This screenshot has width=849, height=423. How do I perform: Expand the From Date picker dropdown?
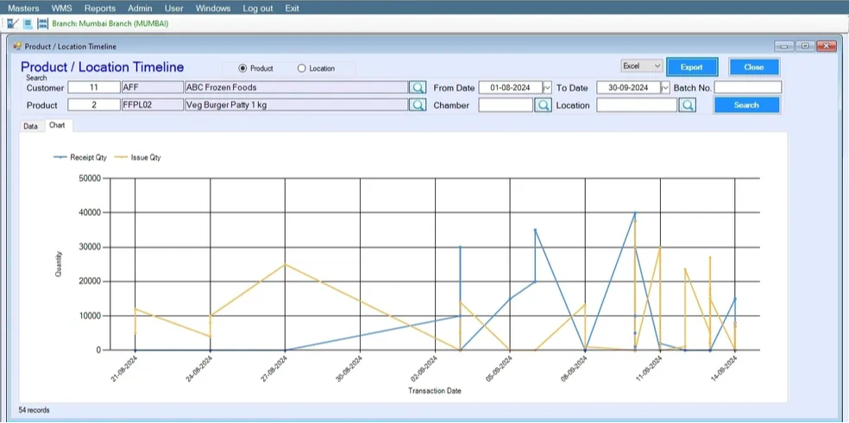click(x=547, y=88)
